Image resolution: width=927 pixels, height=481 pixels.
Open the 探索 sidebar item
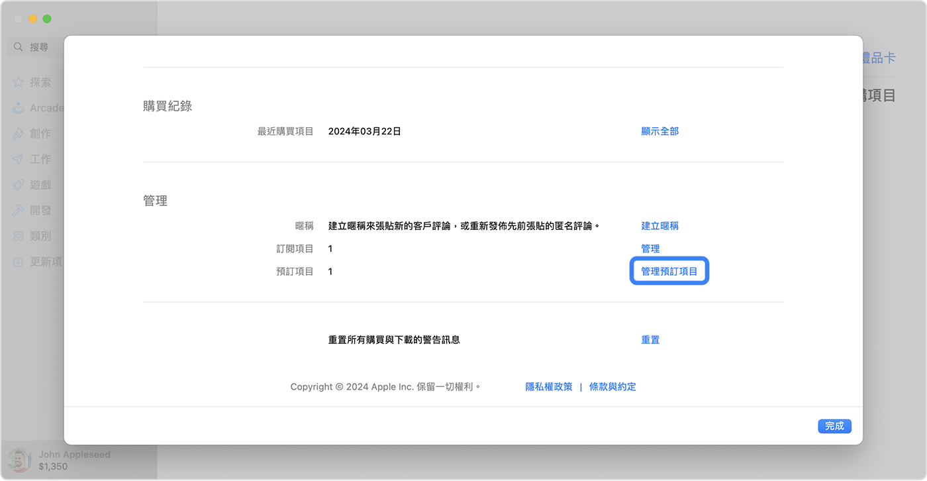point(40,82)
